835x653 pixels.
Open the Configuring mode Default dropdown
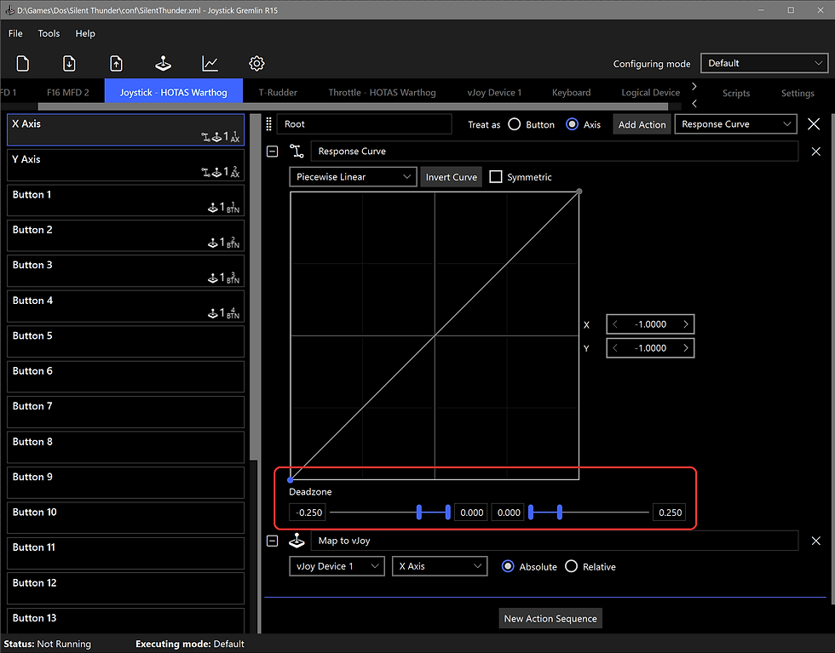(764, 63)
